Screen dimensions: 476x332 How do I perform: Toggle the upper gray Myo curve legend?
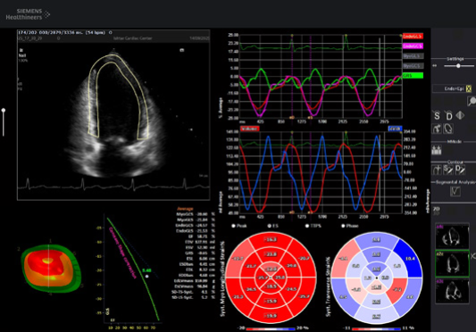coord(413,56)
